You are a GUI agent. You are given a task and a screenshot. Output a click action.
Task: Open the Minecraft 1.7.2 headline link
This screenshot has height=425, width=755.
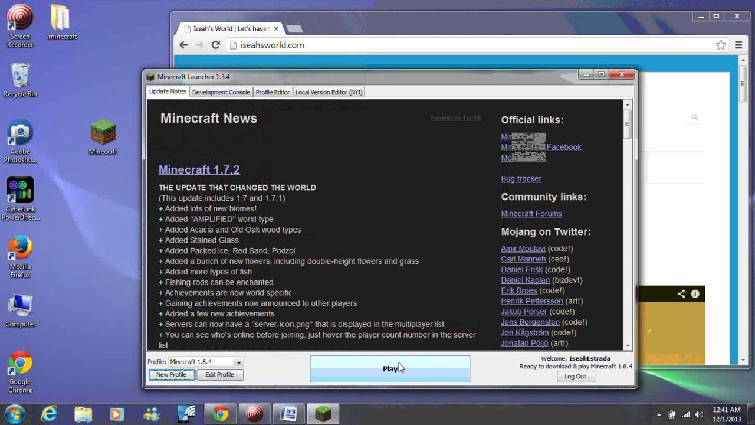[199, 169]
